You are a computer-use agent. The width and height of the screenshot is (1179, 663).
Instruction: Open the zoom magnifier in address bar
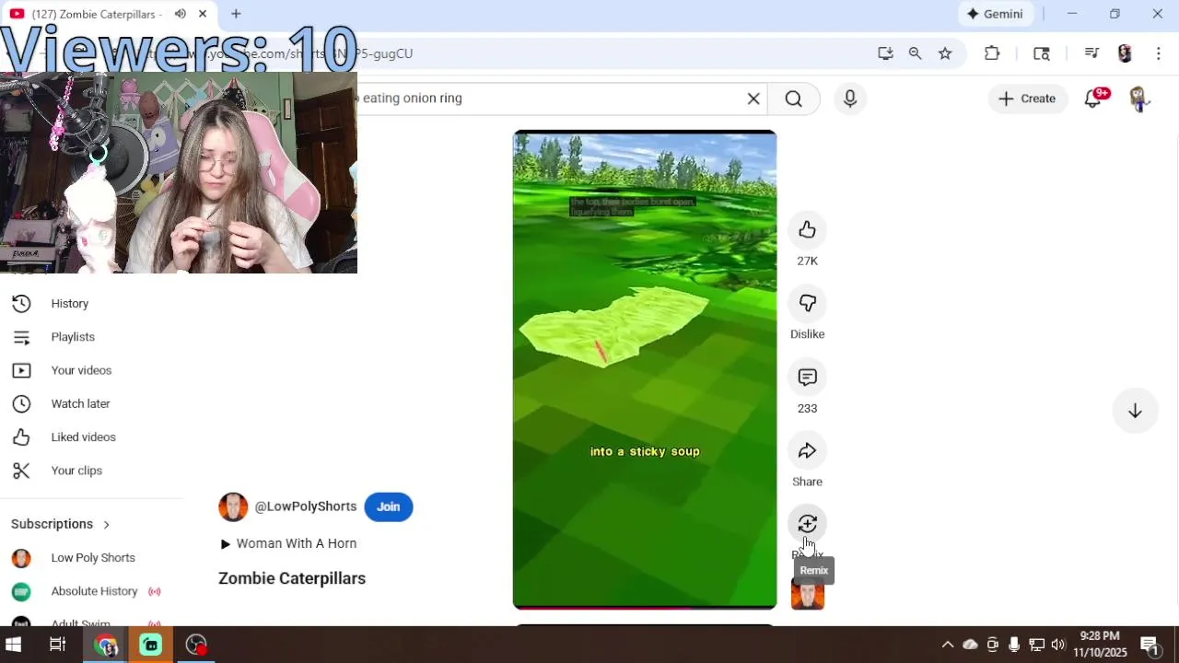click(x=915, y=53)
